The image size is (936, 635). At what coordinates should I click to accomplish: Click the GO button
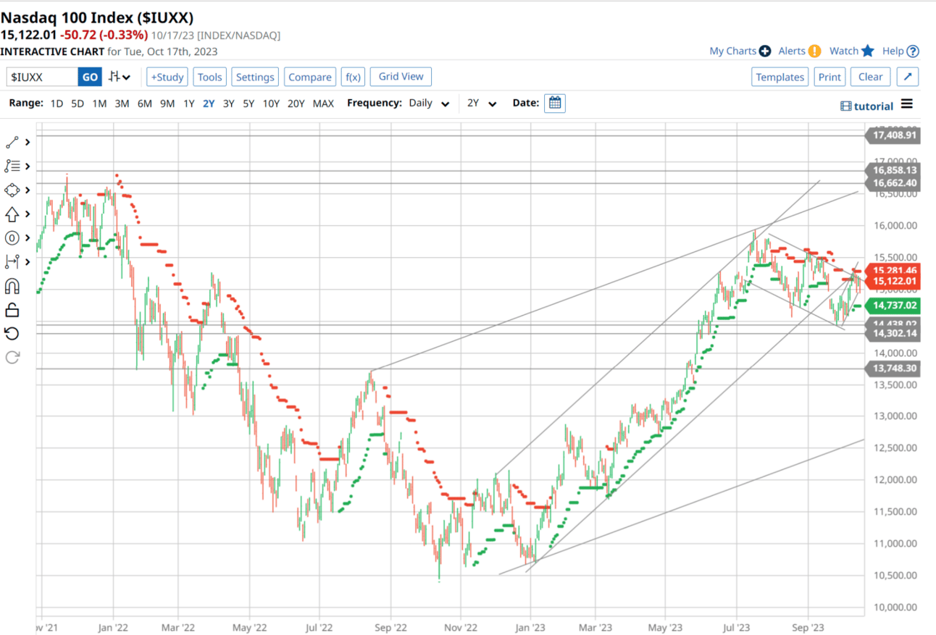click(x=90, y=77)
